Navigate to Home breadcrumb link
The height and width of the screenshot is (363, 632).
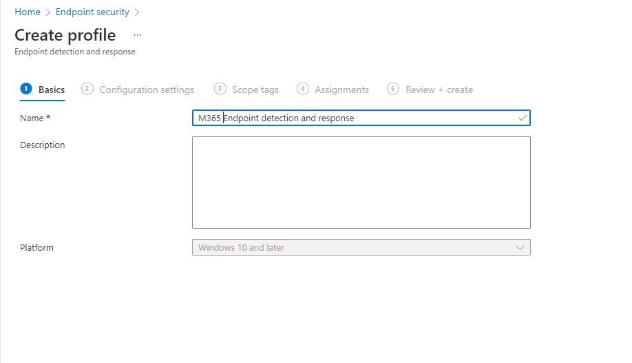[28, 12]
